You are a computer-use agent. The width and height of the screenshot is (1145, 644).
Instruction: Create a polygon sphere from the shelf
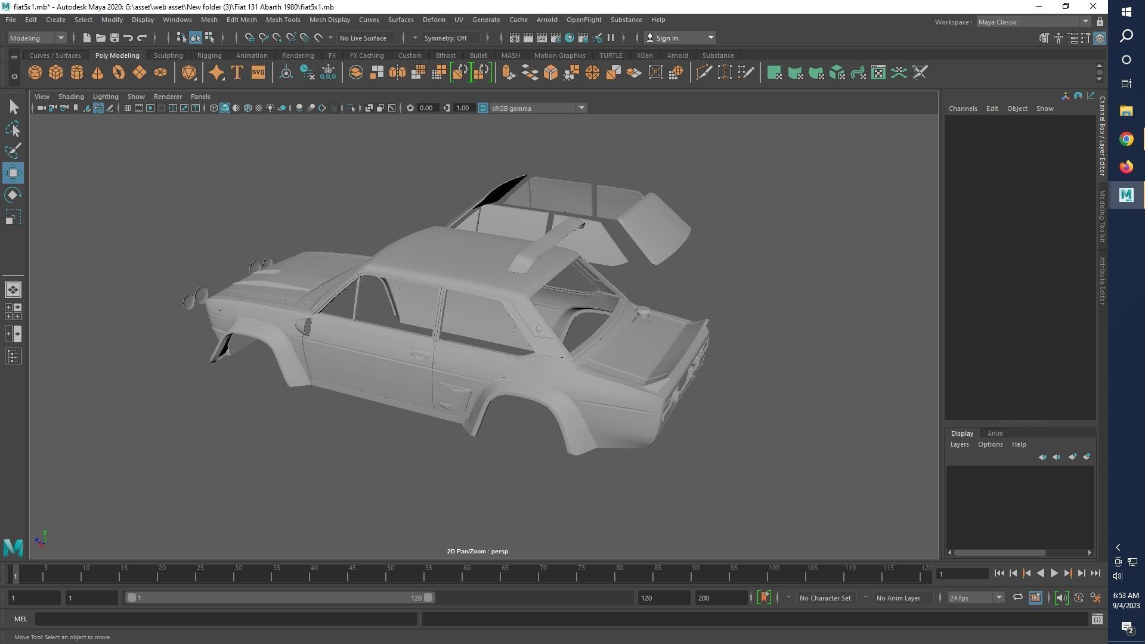coord(35,73)
